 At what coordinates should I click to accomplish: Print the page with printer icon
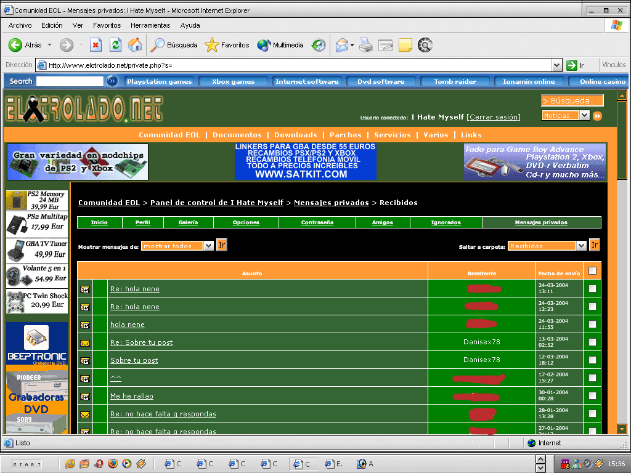pyautogui.click(x=366, y=45)
